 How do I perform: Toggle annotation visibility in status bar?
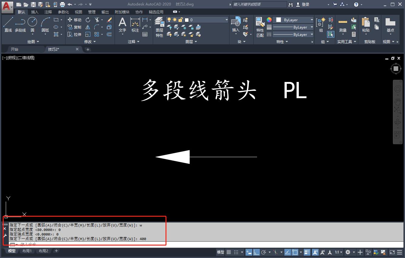click(x=315, y=252)
